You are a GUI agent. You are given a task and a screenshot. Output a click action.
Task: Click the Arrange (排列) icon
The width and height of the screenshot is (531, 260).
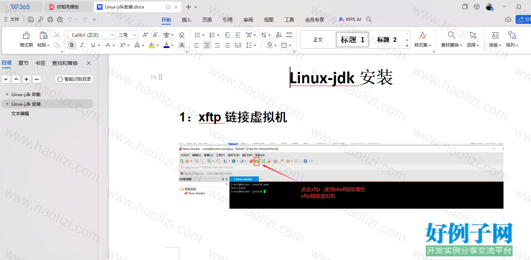512,35
